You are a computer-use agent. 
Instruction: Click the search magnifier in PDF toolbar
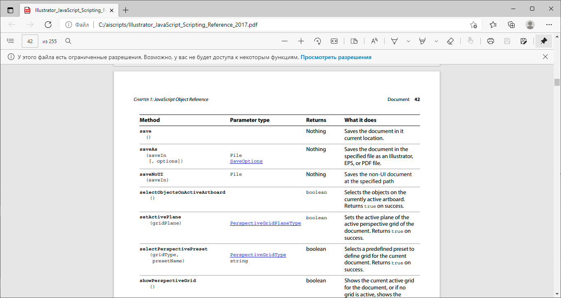(x=68, y=41)
